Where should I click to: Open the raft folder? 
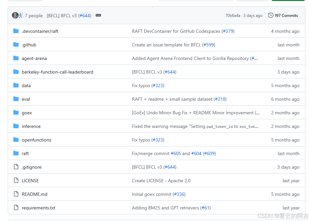tap(25, 153)
